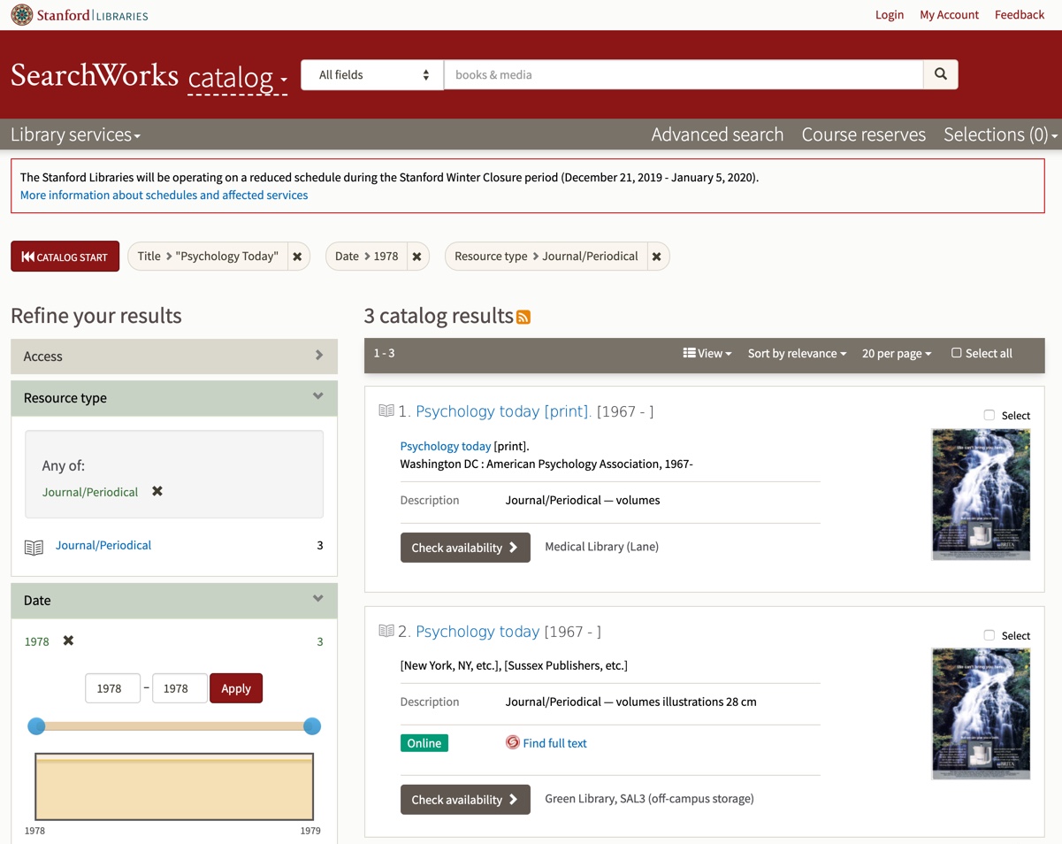Click the start handle of the date slider
This screenshot has height=844, width=1062.
click(36, 726)
